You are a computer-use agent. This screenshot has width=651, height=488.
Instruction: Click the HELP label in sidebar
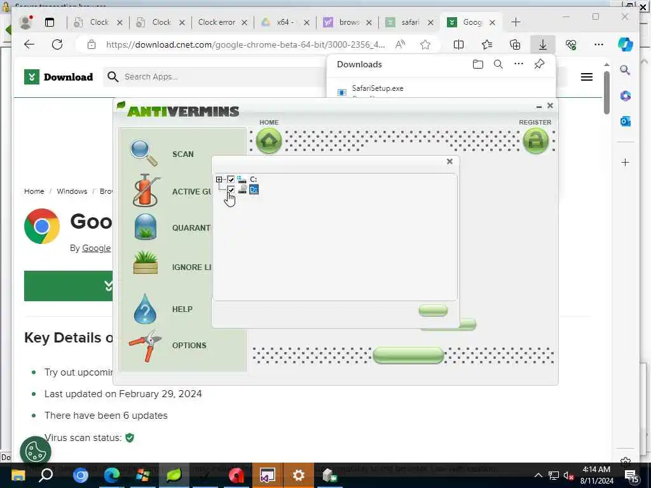(182, 309)
